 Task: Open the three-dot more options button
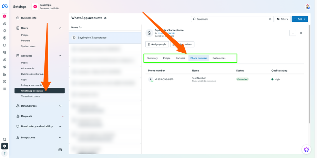pyautogui.click(x=293, y=33)
